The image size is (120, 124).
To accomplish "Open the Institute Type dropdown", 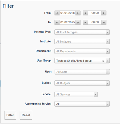I will [x=82, y=32].
